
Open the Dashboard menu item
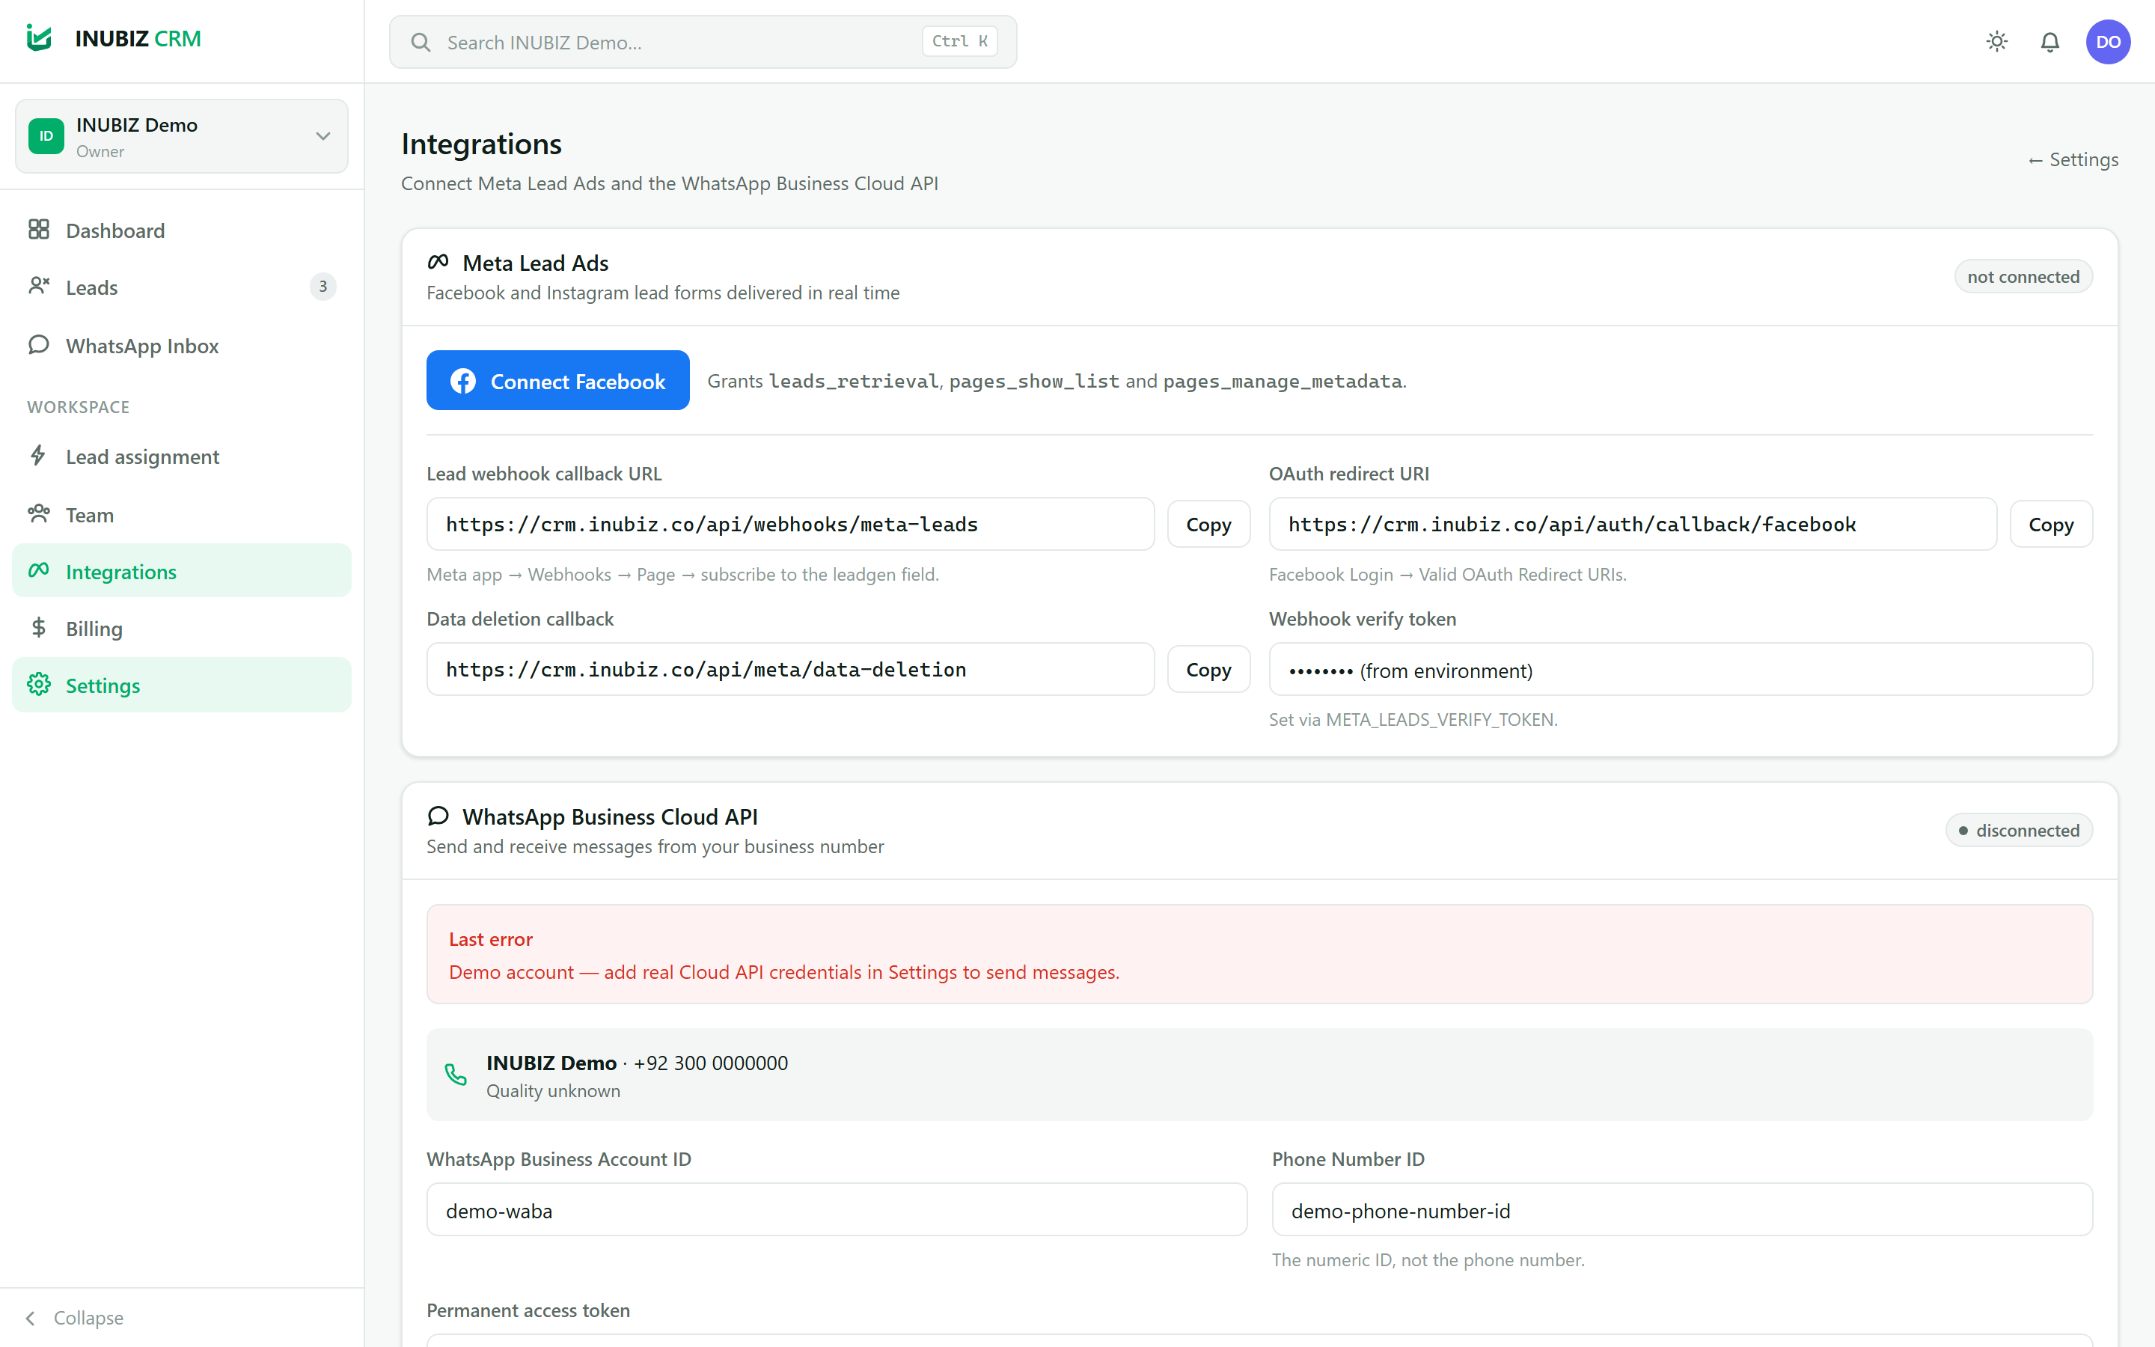tap(182, 230)
